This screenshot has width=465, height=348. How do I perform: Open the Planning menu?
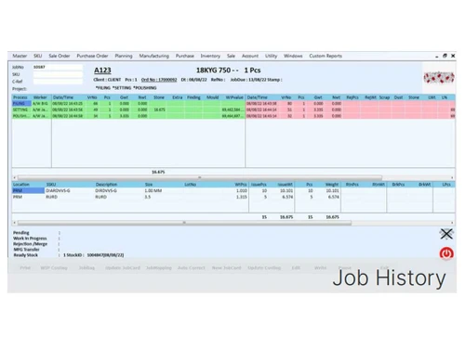point(124,56)
